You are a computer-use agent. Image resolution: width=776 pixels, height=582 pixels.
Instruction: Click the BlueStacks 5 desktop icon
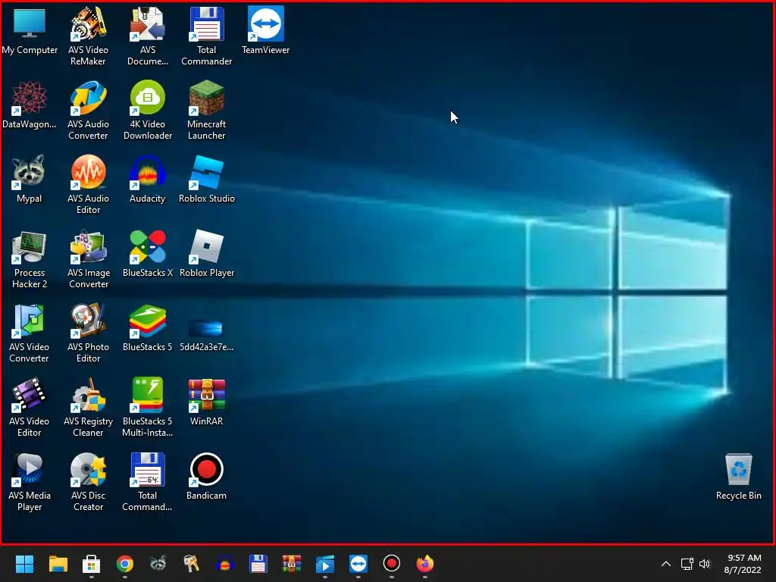[x=148, y=327]
